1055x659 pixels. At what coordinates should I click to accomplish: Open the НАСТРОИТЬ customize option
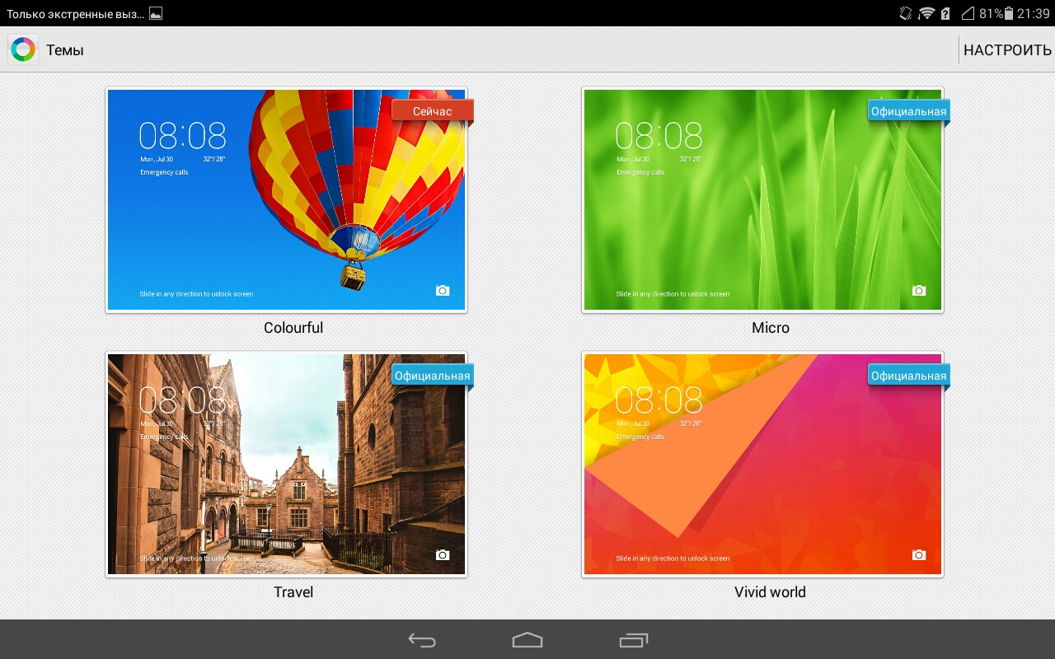(1007, 50)
